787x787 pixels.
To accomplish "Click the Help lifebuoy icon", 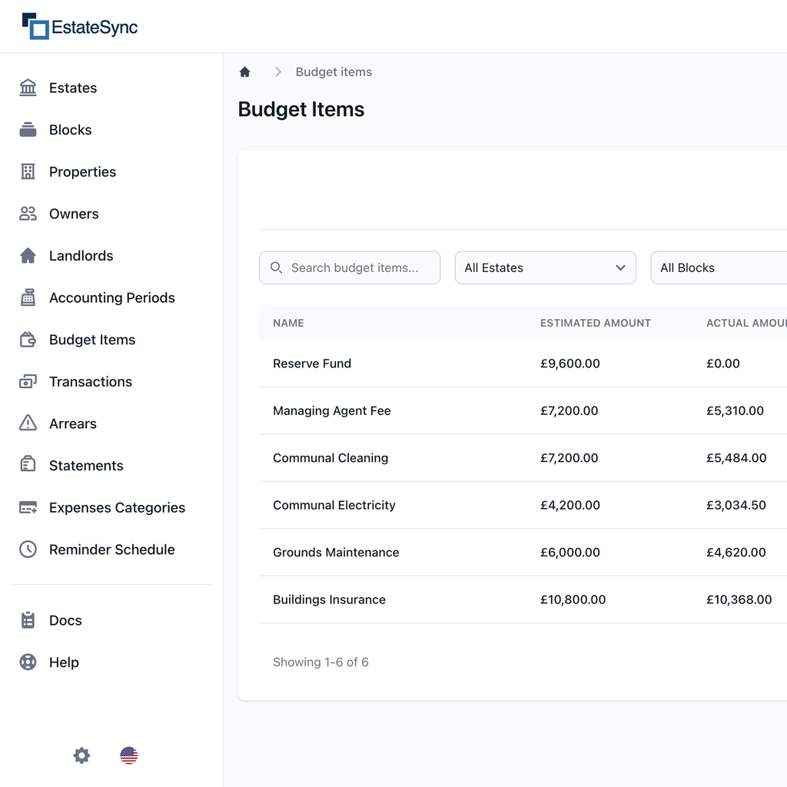I will pos(28,662).
